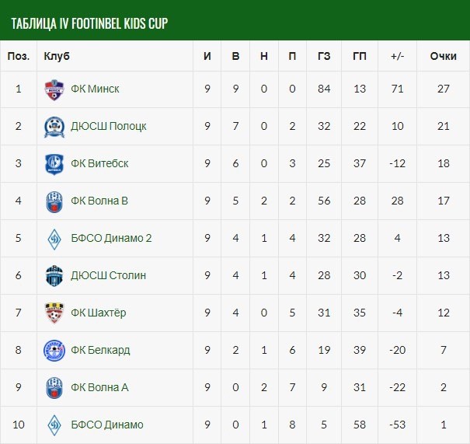This screenshot has width=470, height=444.
Task: Click the ДЮСШ Полоцк club logo
Action: pyautogui.click(x=54, y=126)
